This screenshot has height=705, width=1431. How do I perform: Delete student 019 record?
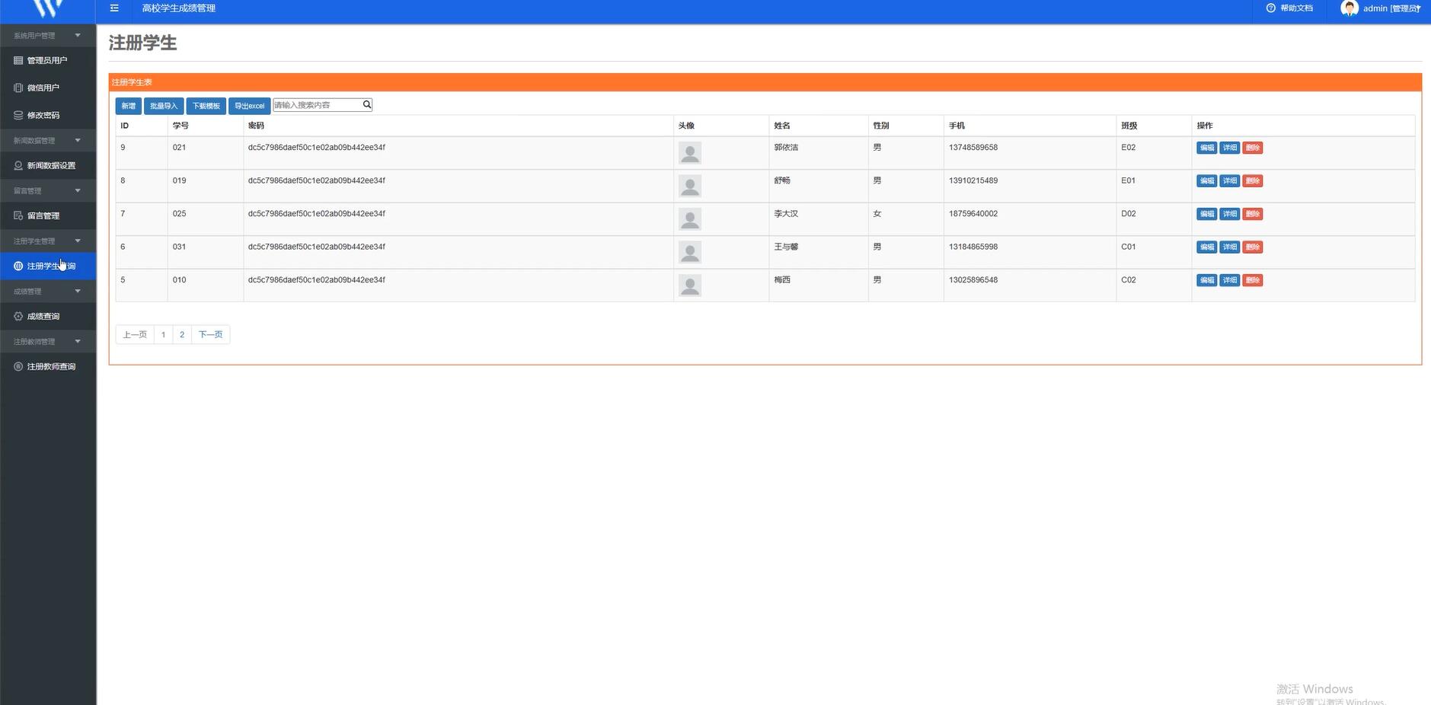click(1253, 181)
